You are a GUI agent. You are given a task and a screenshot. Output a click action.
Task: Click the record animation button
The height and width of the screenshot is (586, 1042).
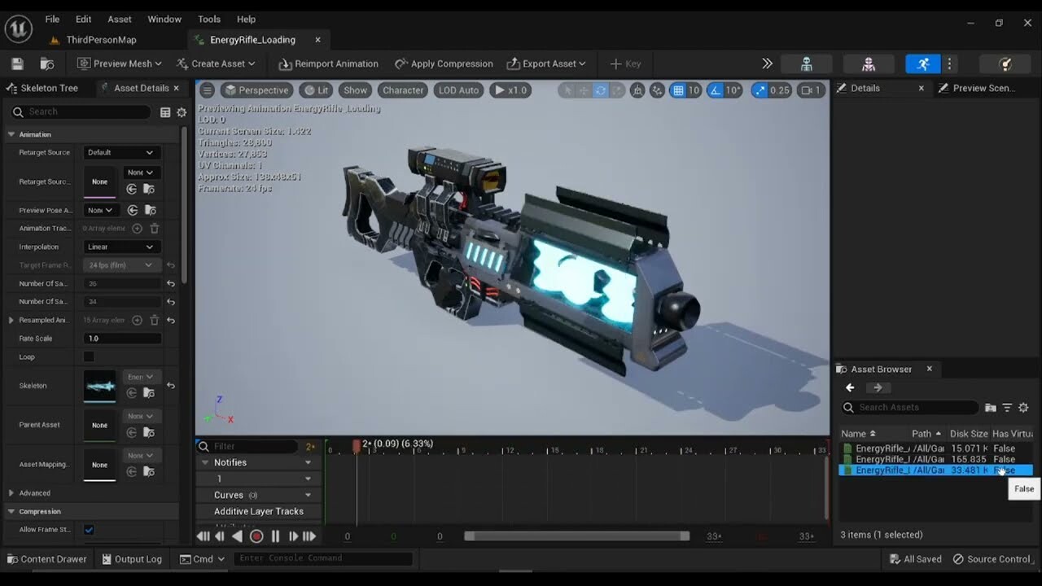point(256,536)
